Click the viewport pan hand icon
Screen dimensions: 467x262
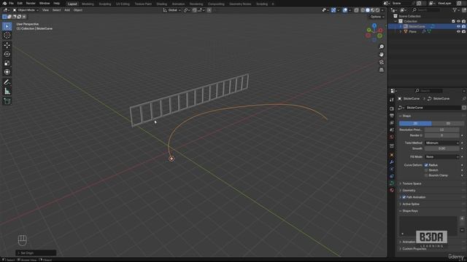pos(382,55)
